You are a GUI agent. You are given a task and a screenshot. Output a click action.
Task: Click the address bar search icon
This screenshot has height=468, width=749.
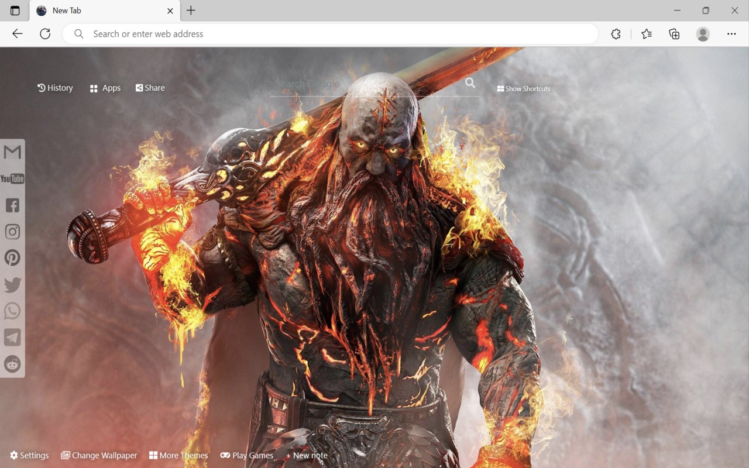[79, 34]
